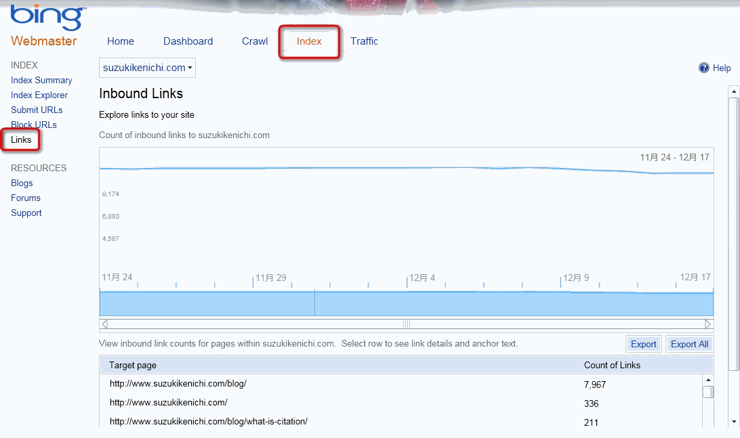
Task: Open Index Explorer in sidebar
Action: [x=39, y=95]
